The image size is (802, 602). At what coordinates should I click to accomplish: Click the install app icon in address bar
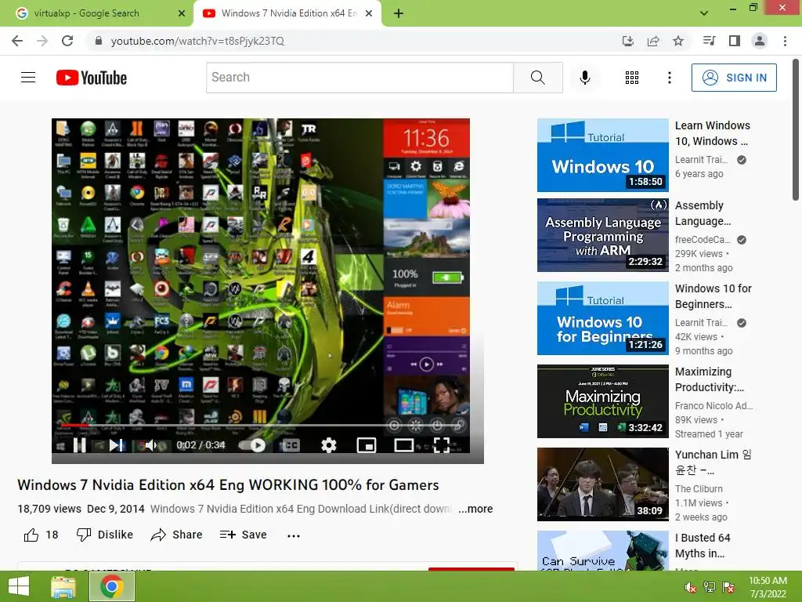pos(627,41)
